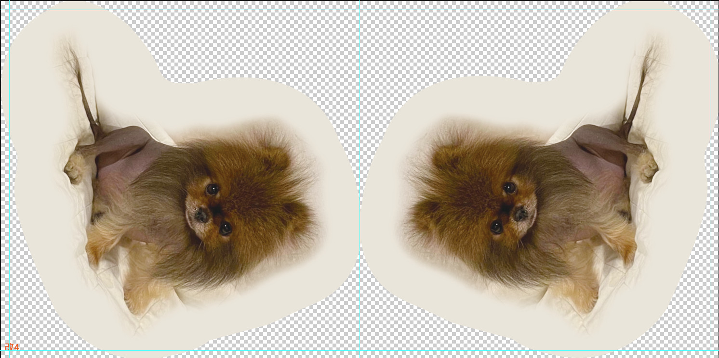Click the left dog's nose
This screenshot has width=719, height=358.
[201, 215]
